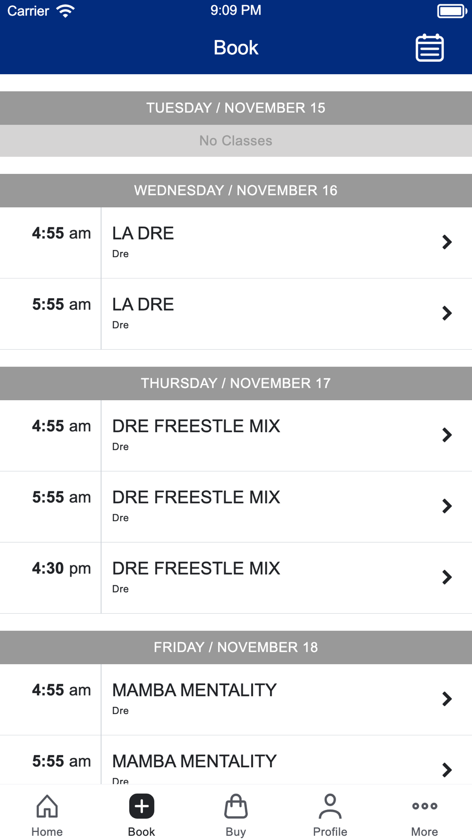Image resolution: width=472 pixels, height=840 pixels.
Task: Open the Profile person icon
Action: [330, 806]
